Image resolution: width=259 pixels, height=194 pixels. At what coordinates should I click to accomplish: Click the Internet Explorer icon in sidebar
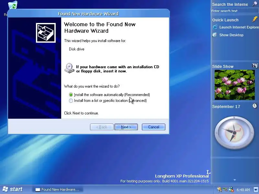[215, 27]
